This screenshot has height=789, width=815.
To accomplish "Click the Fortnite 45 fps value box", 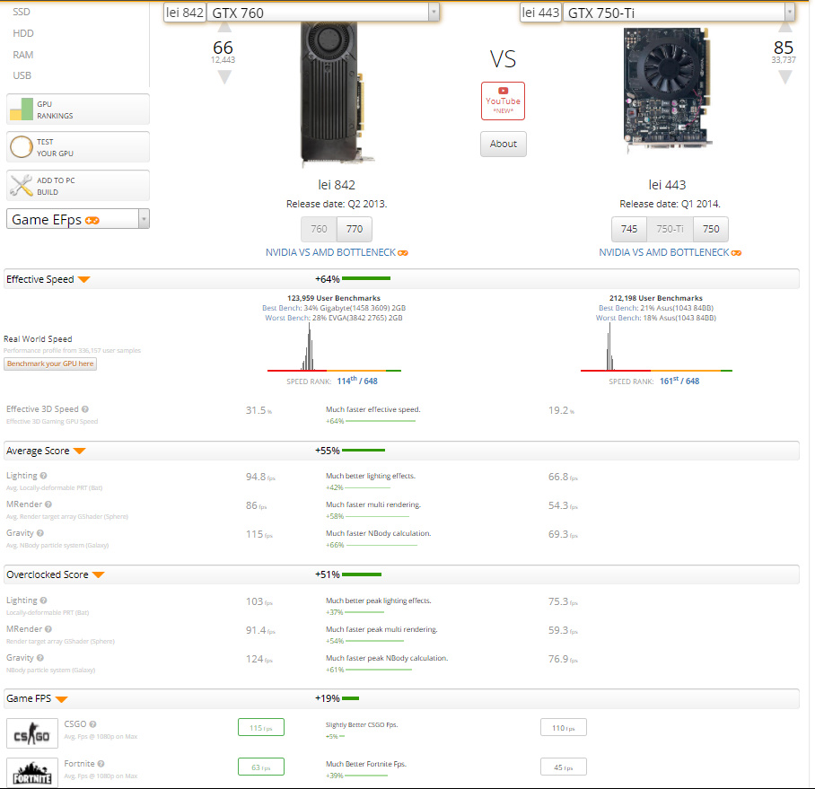I will pyautogui.click(x=564, y=767).
